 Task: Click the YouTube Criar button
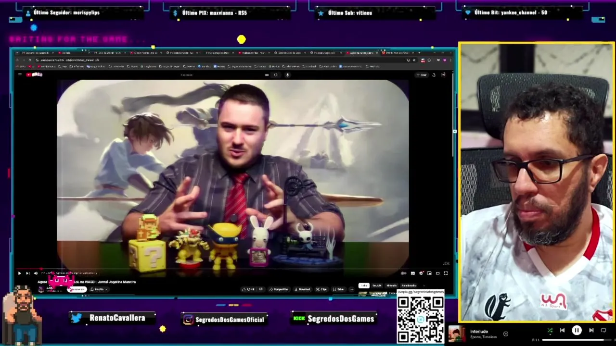(x=422, y=74)
